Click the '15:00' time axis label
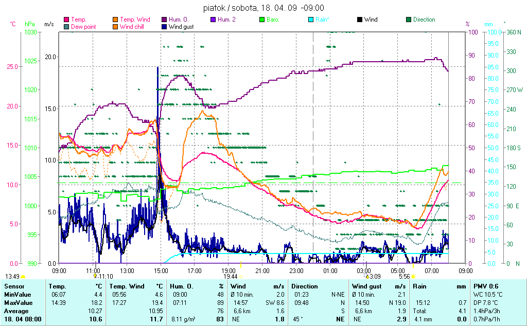 [x=161, y=270]
